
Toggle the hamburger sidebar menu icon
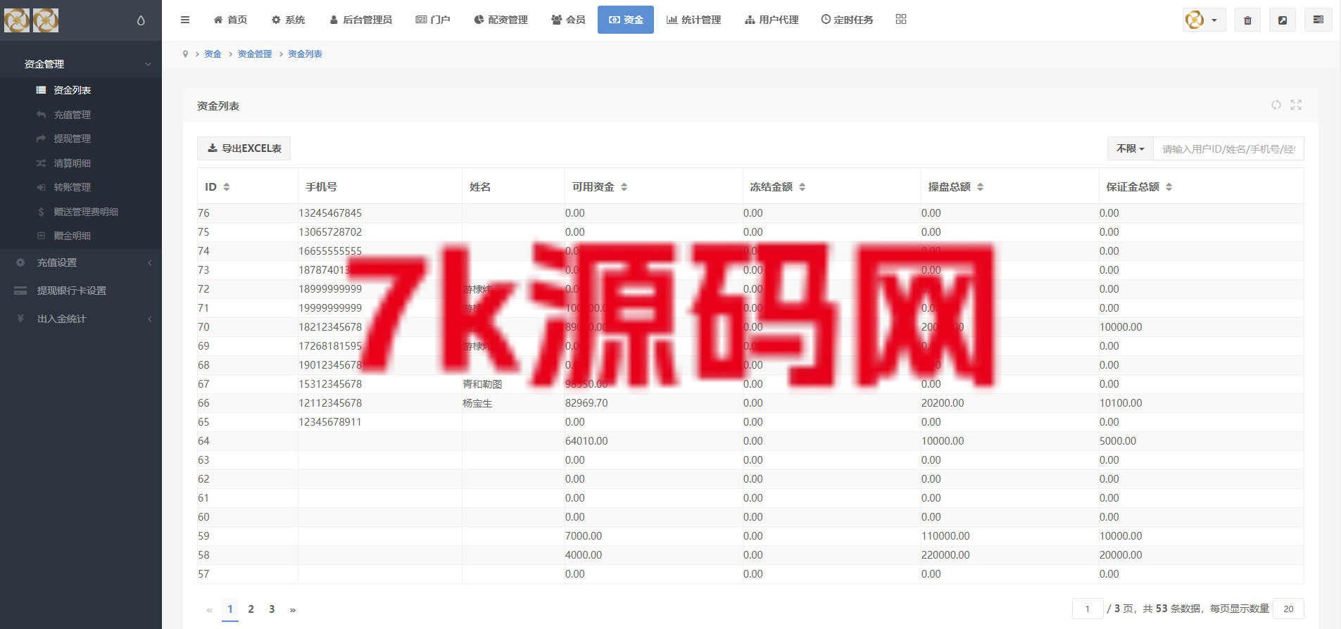[x=185, y=20]
